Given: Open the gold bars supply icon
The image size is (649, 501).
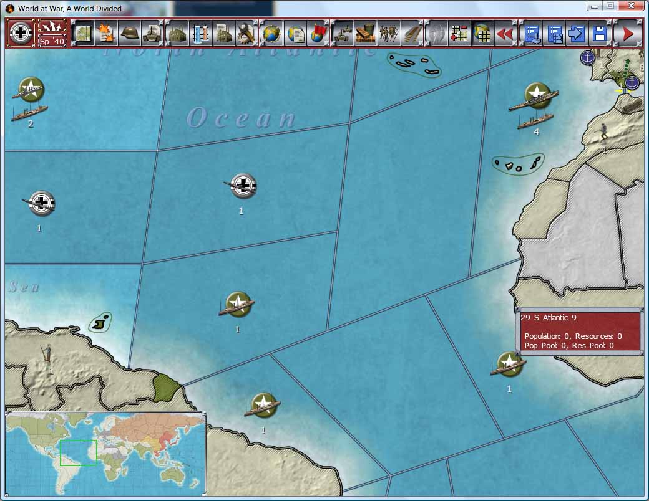Looking at the screenshot, I should (366, 34).
